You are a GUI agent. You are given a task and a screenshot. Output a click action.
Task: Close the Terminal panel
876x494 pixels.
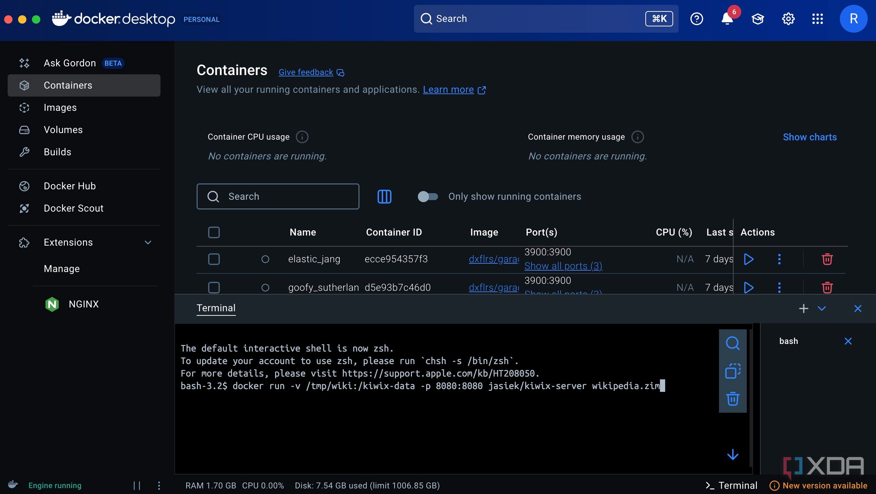pyautogui.click(x=858, y=308)
